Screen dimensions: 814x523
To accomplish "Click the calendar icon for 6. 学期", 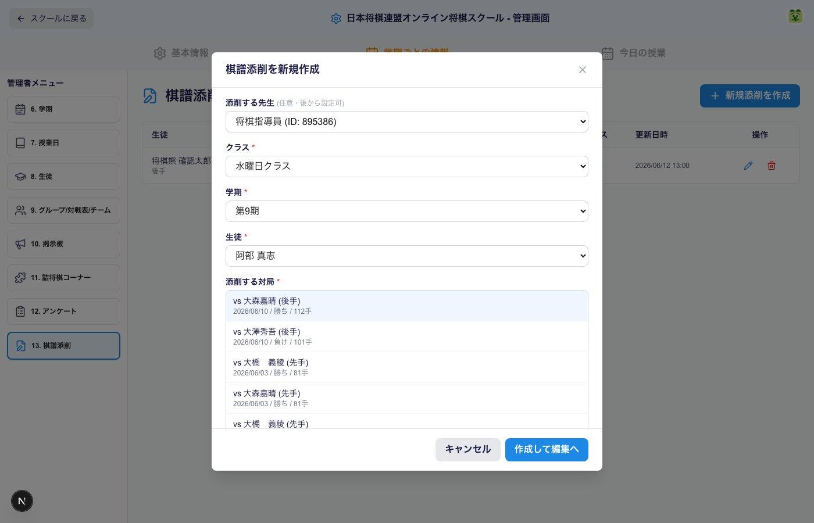I will coord(20,109).
